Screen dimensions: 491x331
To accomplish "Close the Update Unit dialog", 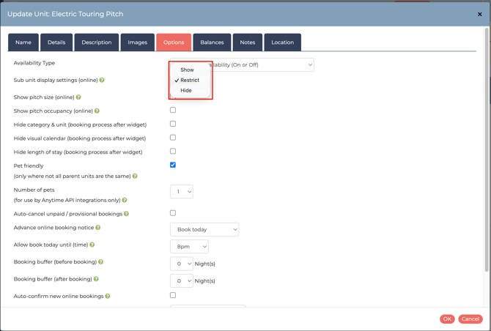I will click(480, 14).
